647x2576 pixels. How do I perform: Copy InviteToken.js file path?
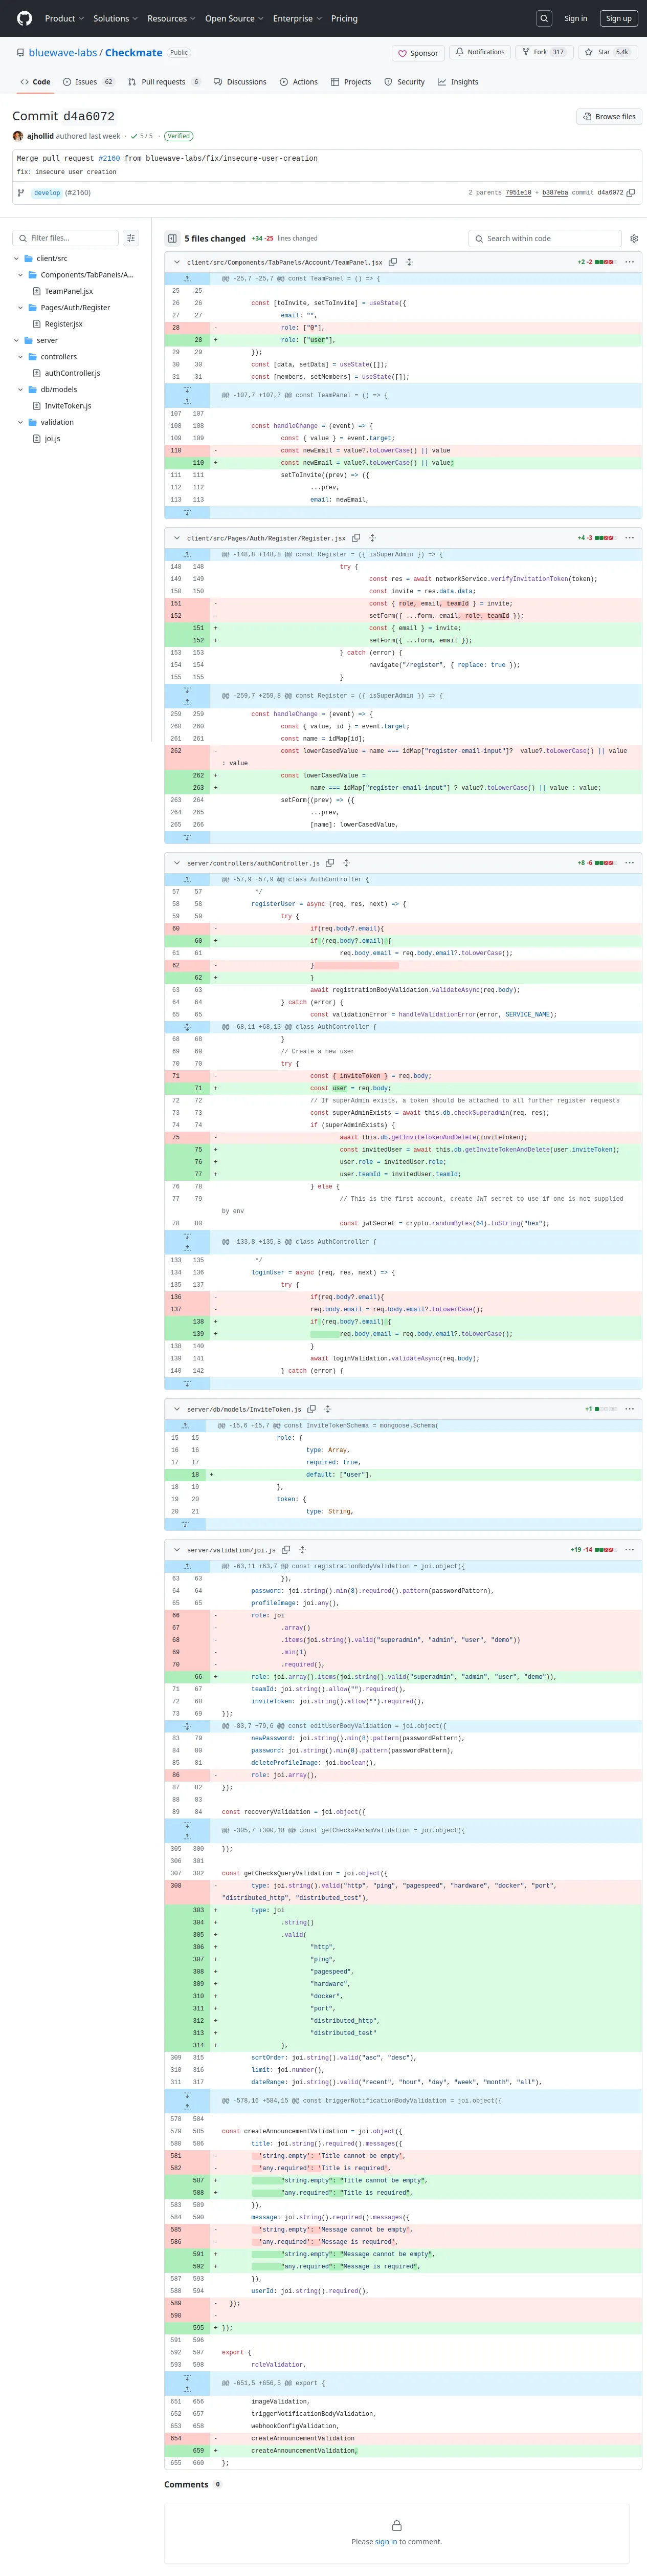[311, 1409]
